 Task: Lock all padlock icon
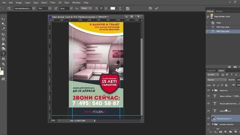226,85
